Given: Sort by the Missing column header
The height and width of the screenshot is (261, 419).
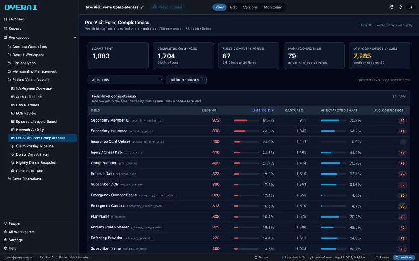Looking at the screenshot, I should coord(209,111).
